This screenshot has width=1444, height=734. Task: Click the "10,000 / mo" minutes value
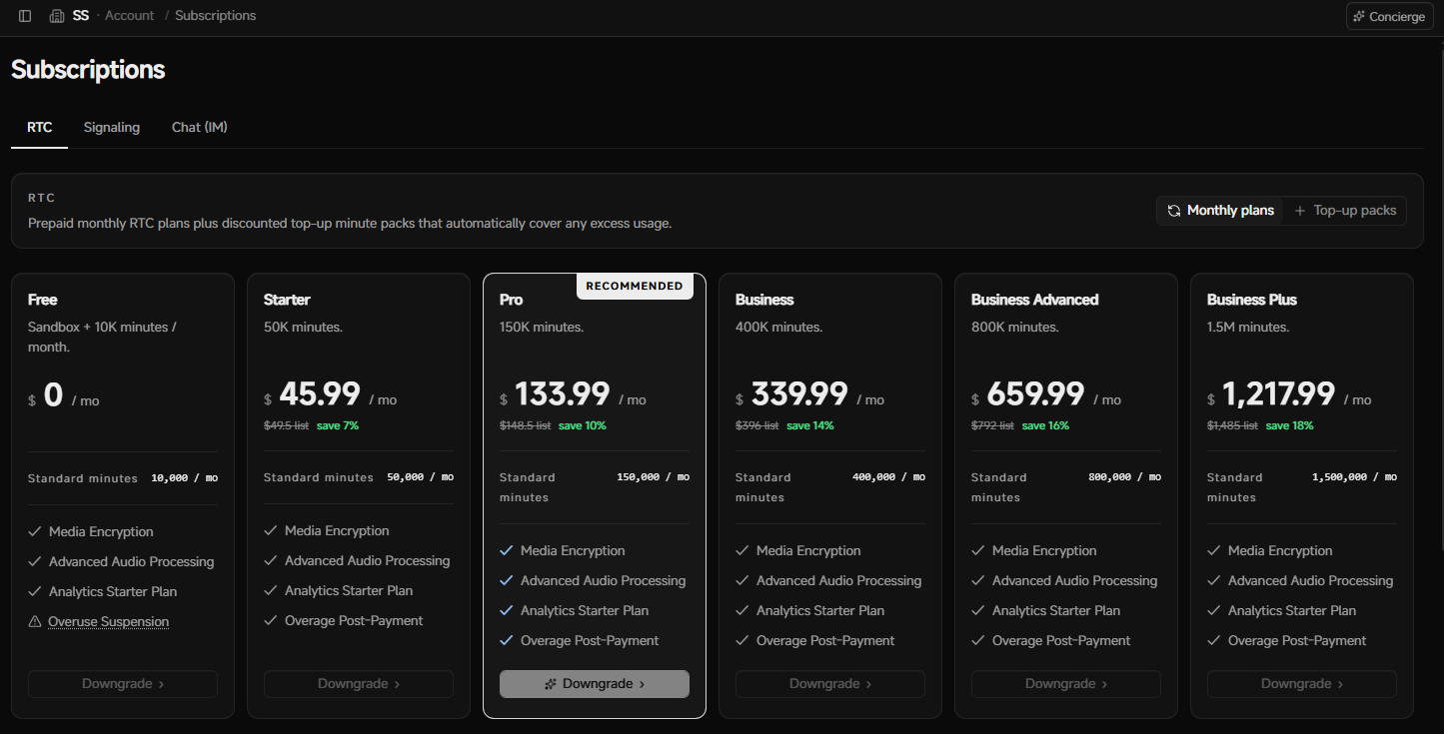coord(184,478)
